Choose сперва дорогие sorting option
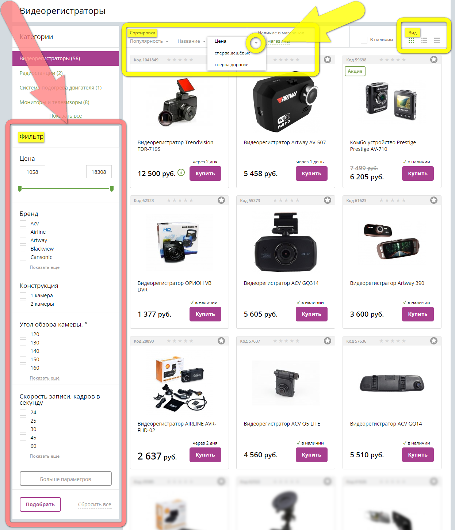 [x=232, y=65]
